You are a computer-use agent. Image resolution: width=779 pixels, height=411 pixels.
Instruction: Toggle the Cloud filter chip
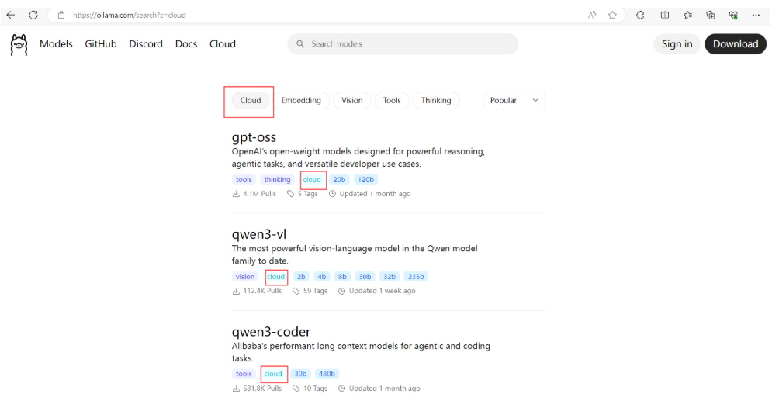click(x=251, y=100)
